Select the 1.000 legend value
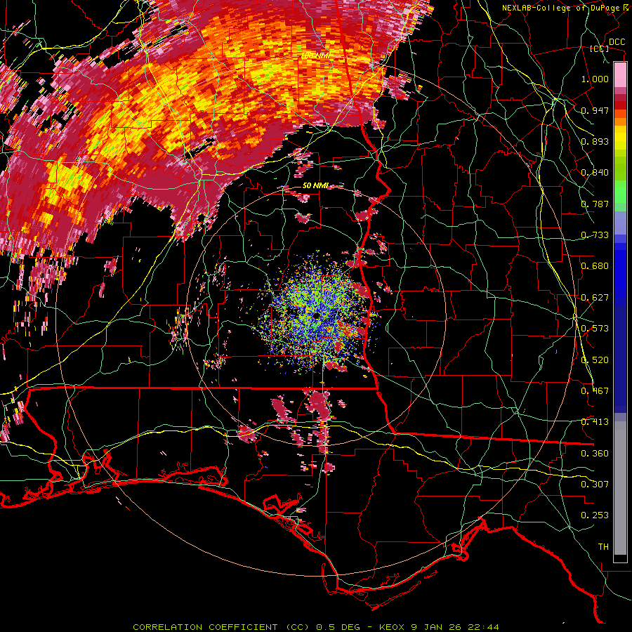The height and width of the screenshot is (632, 632). tap(595, 79)
